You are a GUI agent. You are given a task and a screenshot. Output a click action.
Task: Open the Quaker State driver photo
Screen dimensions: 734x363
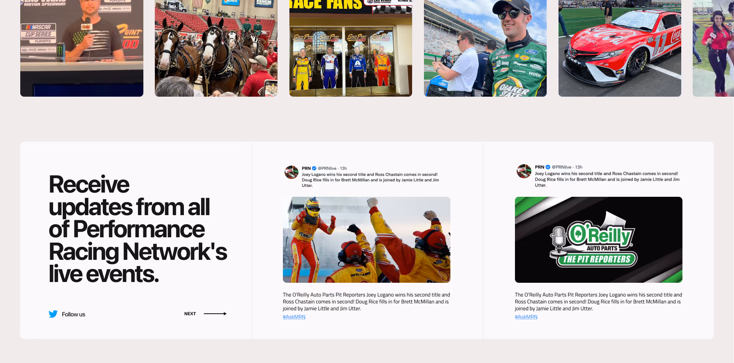pyautogui.click(x=485, y=48)
